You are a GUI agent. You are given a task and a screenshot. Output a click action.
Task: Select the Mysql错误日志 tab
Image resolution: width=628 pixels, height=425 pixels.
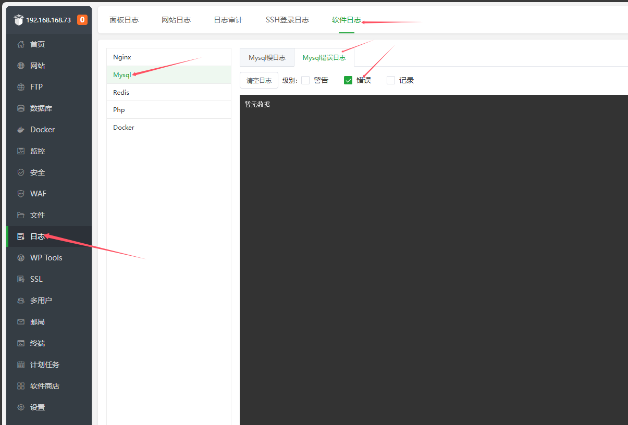tap(324, 57)
